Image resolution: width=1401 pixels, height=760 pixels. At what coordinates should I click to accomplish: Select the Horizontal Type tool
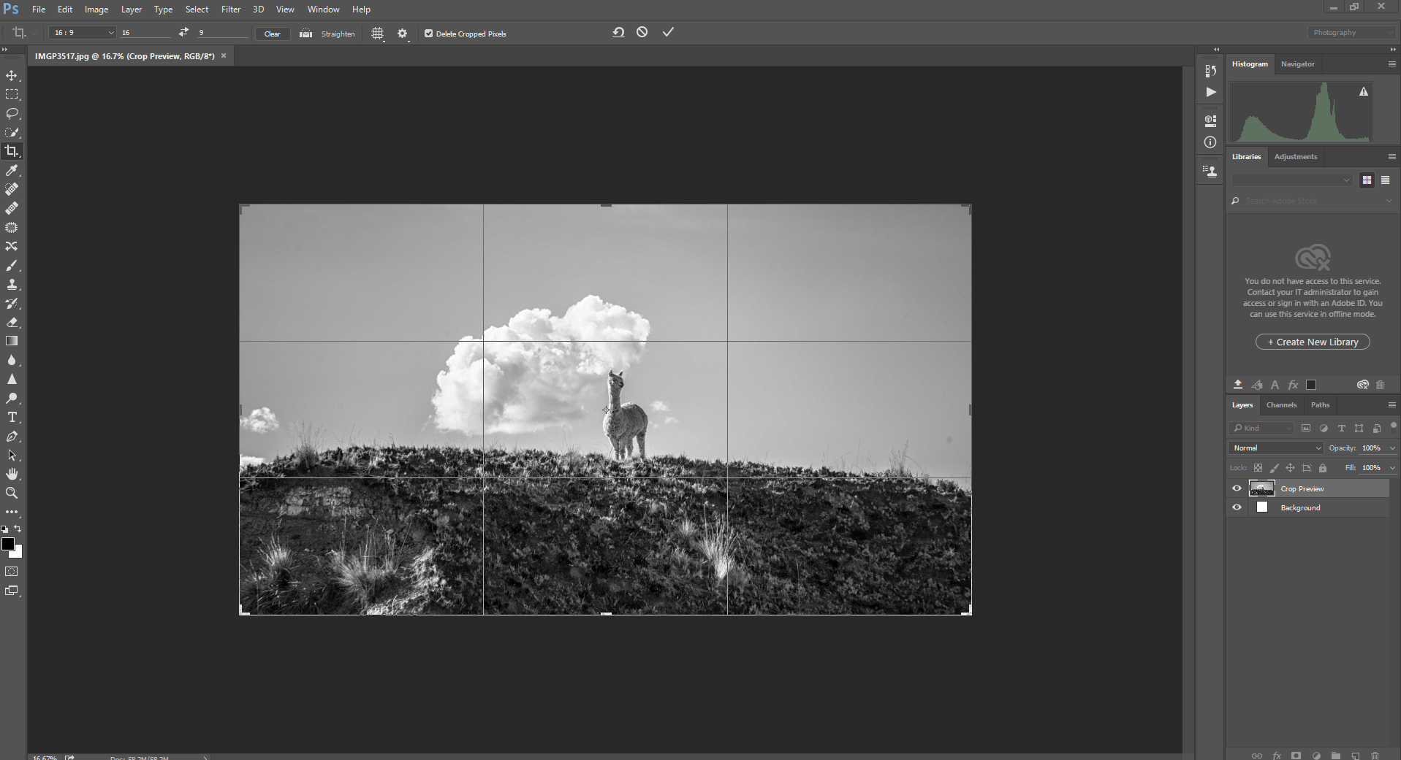click(12, 418)
